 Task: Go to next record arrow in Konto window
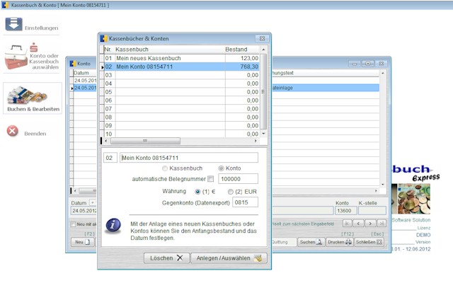tap(372, 224)
